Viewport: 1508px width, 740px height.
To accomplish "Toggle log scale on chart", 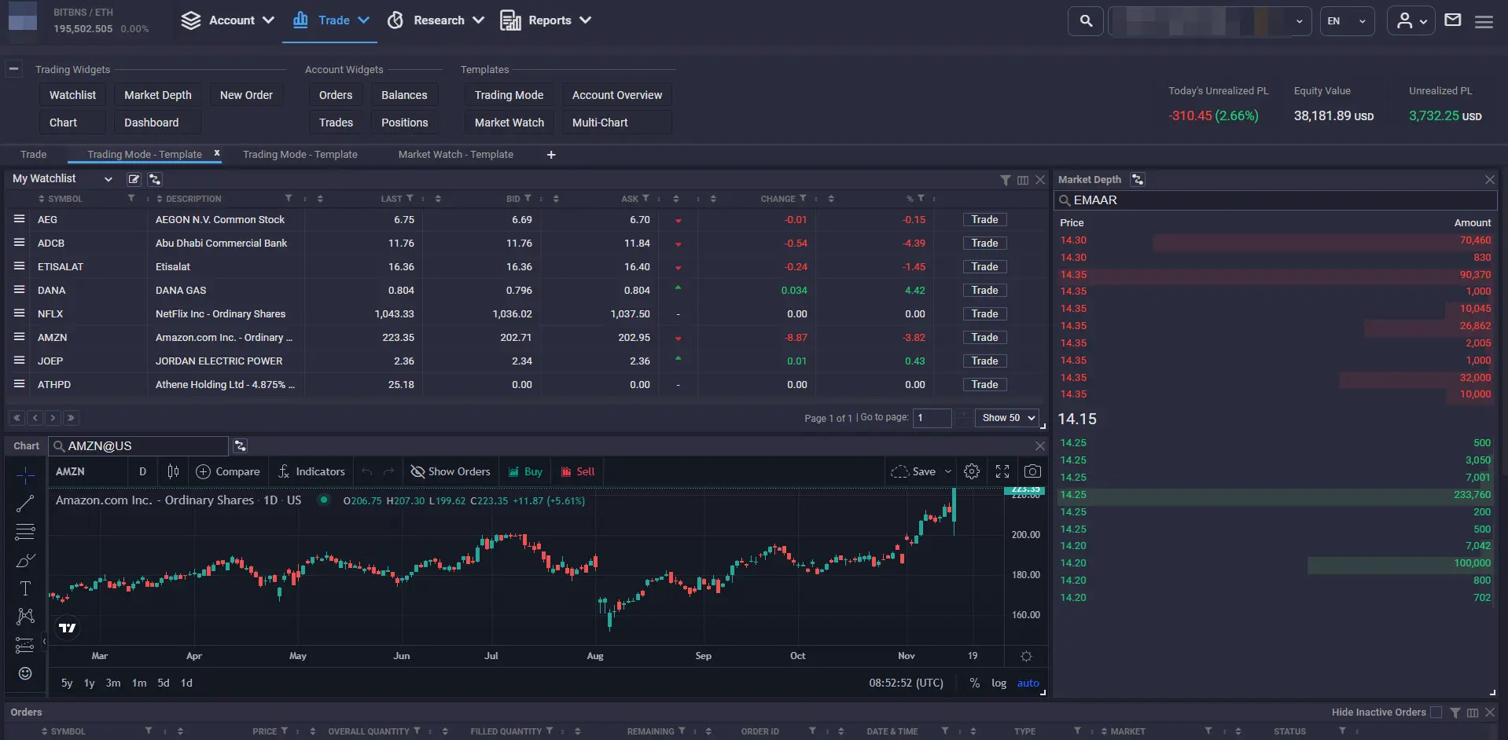I will (999, 683).
